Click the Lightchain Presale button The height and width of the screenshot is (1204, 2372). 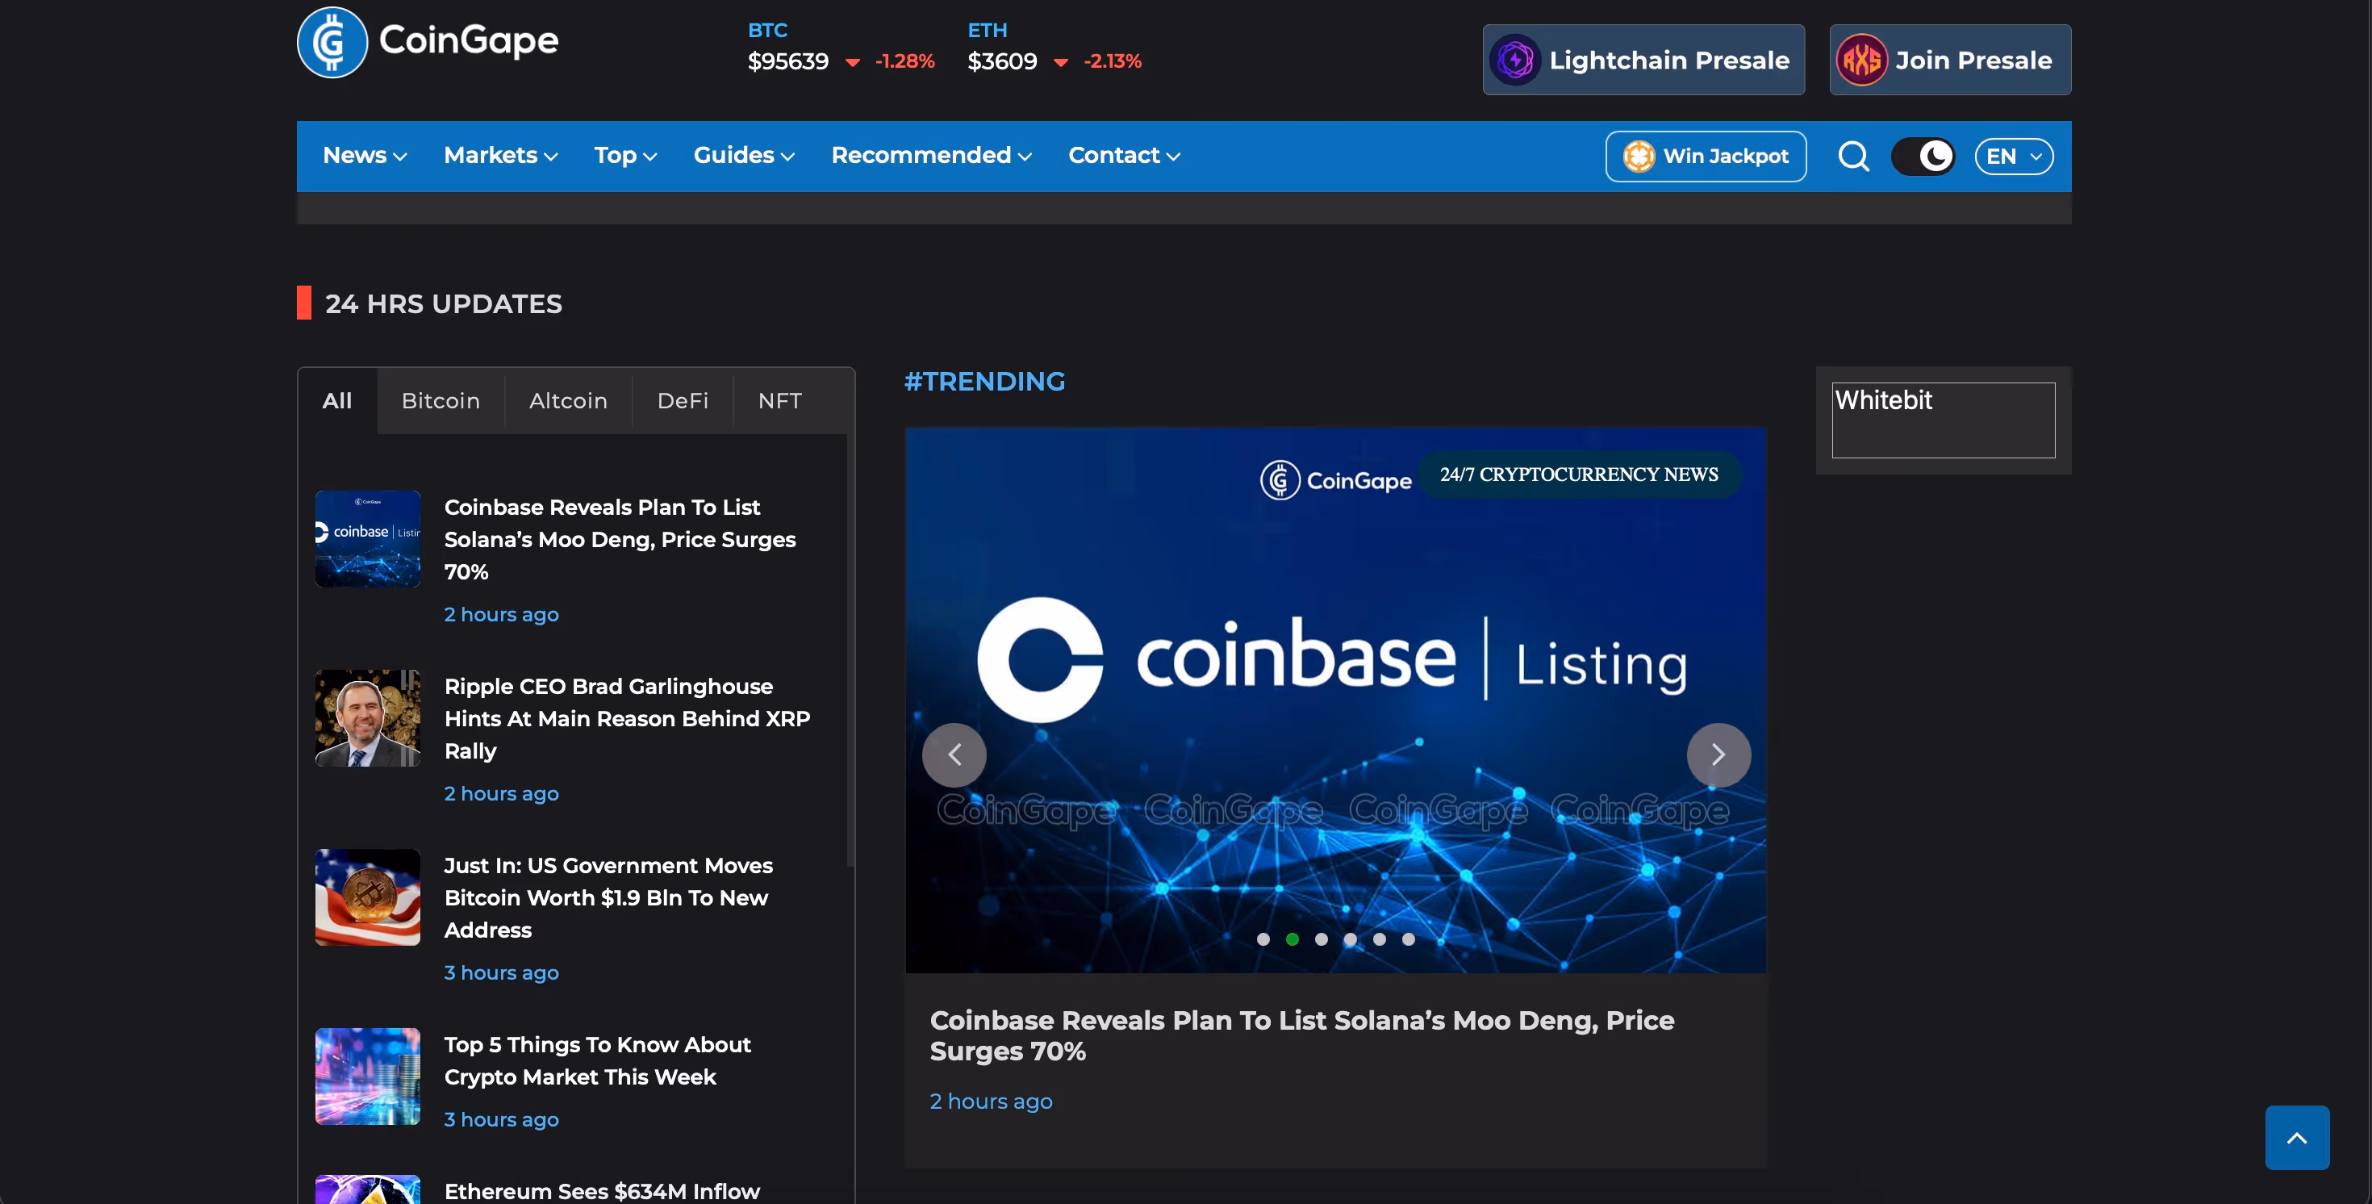pos(1643,60)
